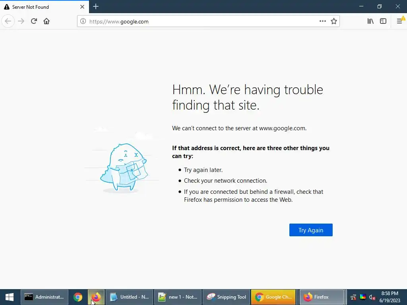407x305 pixels.
Task: Open page actions three-dot menu
Action: 323,21
